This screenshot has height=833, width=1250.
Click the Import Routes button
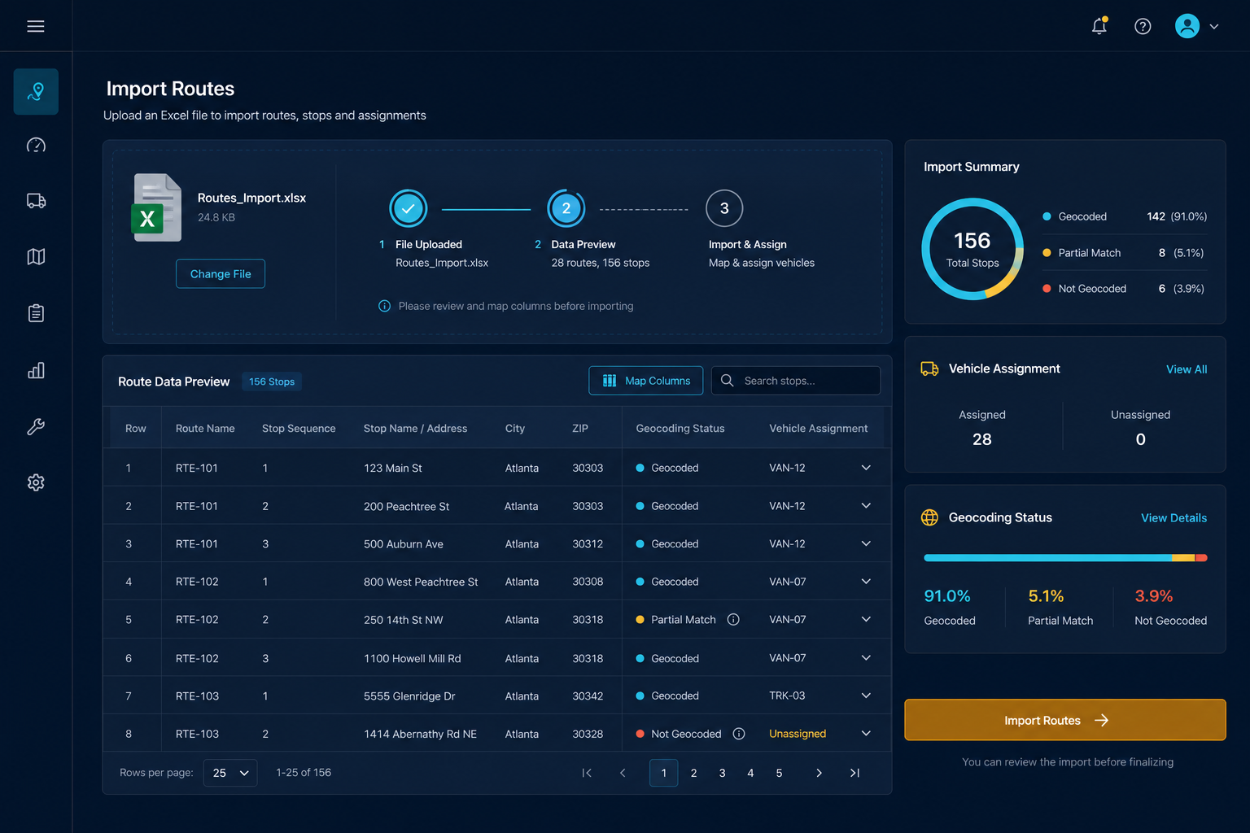pos(1065,720)
